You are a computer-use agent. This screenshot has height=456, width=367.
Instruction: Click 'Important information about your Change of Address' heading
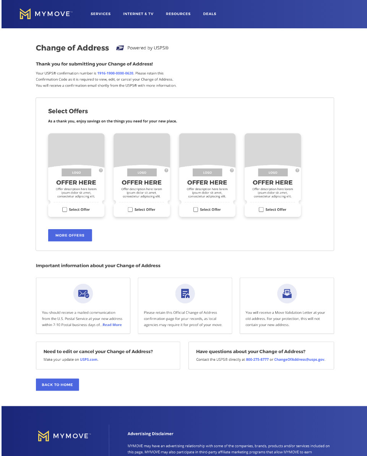point(98,265)
